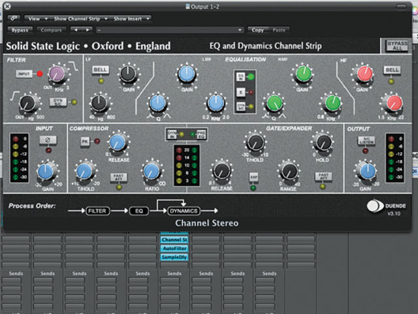
Task: Toggle the input phase invert button
Action: tap(48, 140)
